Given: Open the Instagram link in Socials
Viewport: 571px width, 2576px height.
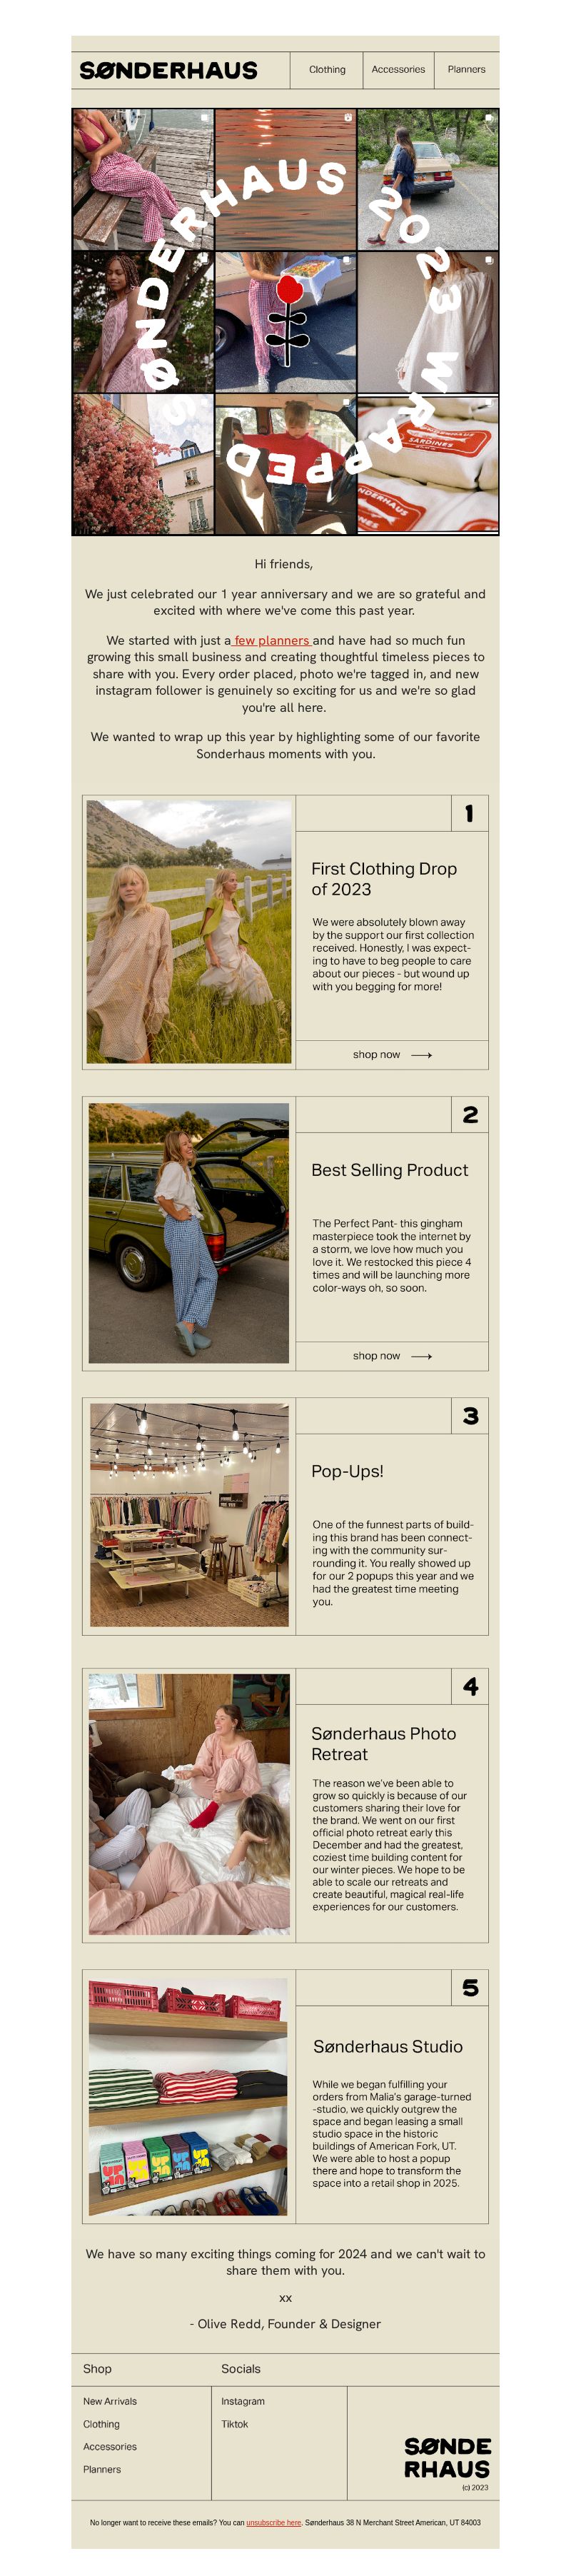Looking at the screenshot, I should pos(243,2400).
